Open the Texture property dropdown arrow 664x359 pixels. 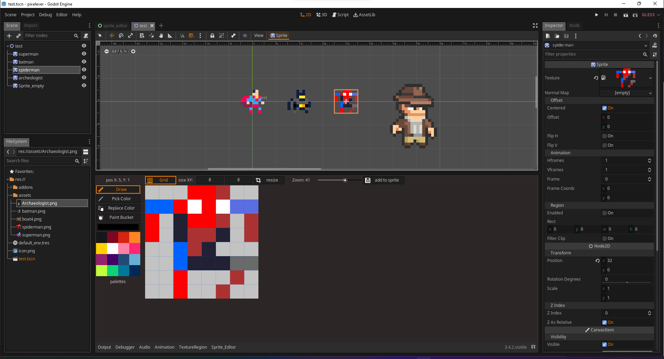point(650,78)
